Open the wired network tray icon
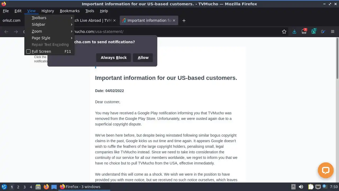 coord(318,187)
